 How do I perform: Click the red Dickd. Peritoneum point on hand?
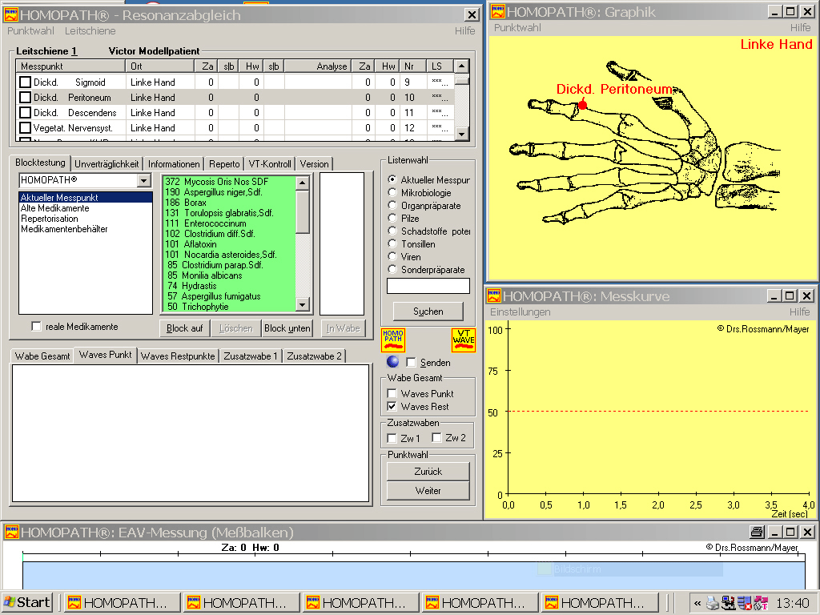coord(582,105)
